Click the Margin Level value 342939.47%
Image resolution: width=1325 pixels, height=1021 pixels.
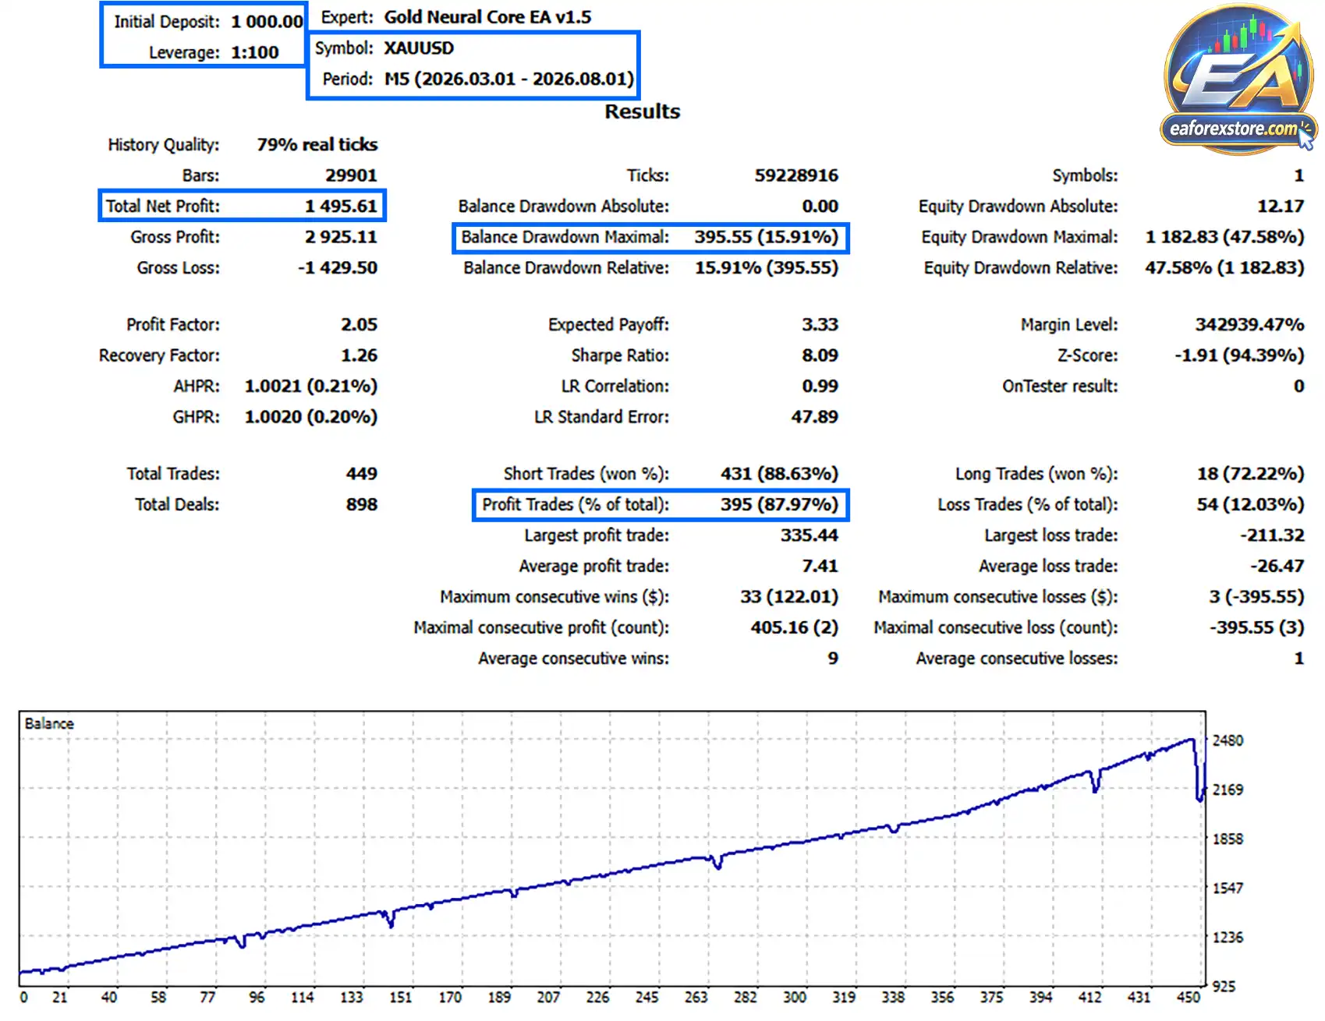click(x=1249, y=324)
